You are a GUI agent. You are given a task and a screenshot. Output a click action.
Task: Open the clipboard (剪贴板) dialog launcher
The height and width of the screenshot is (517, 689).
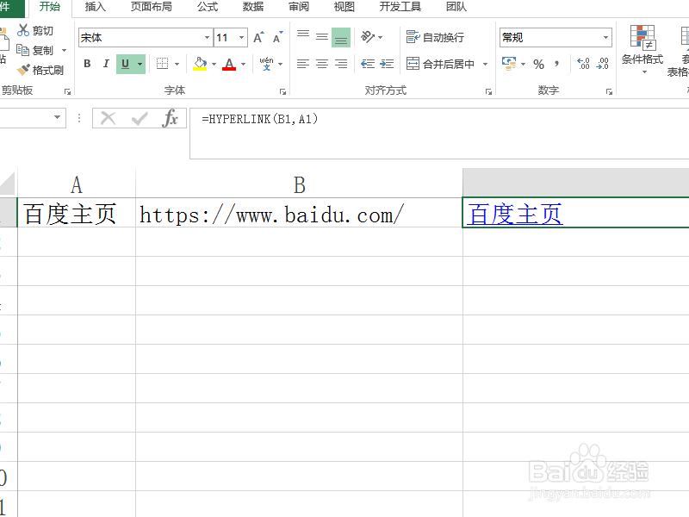point(67,91)
